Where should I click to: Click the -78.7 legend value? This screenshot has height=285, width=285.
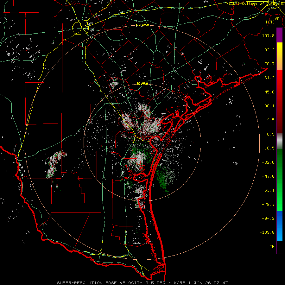coord(268,205)
